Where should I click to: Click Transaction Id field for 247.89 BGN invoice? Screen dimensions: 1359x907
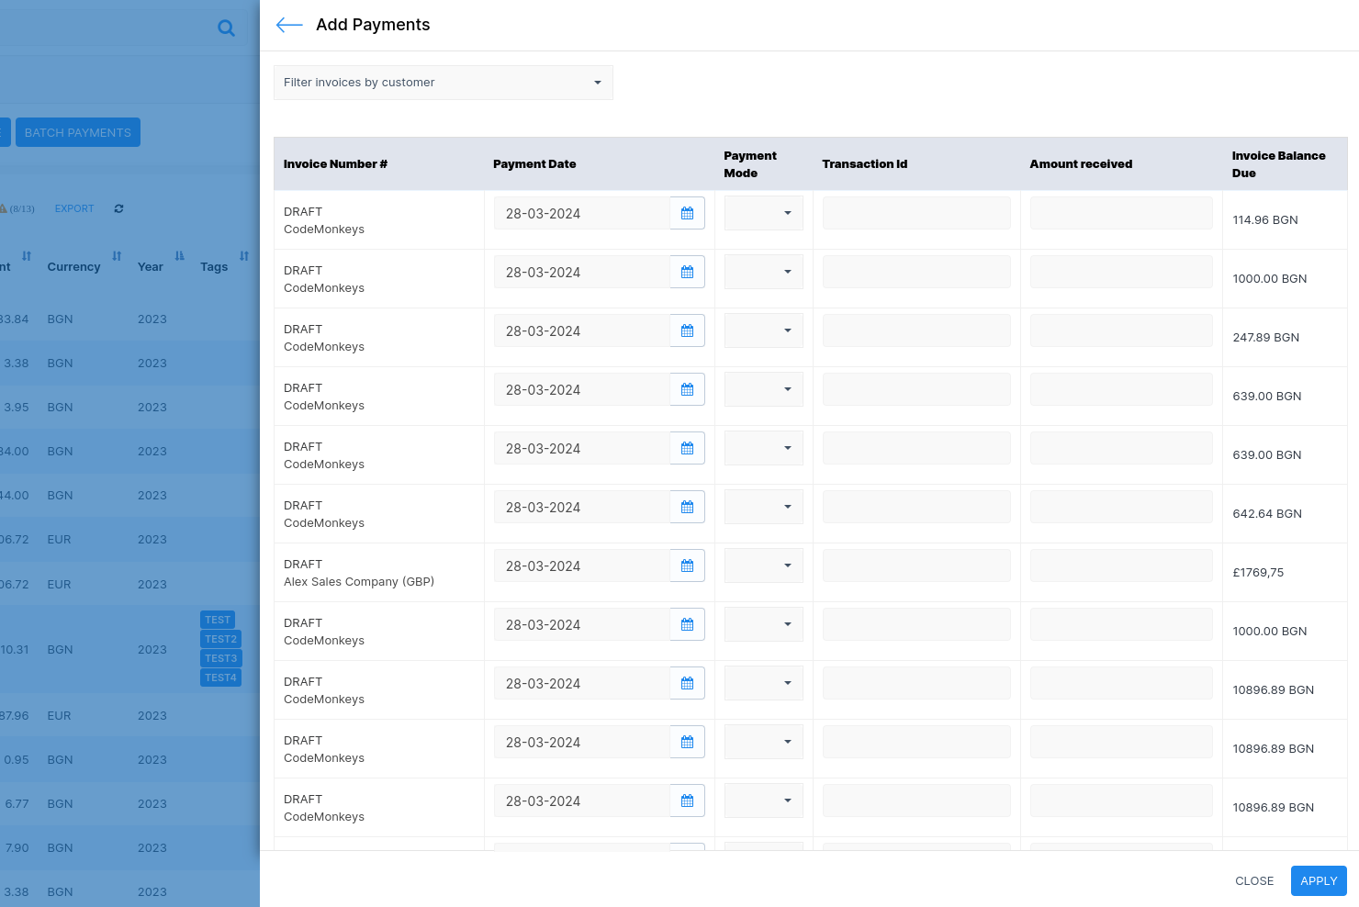tap(915, 330)
